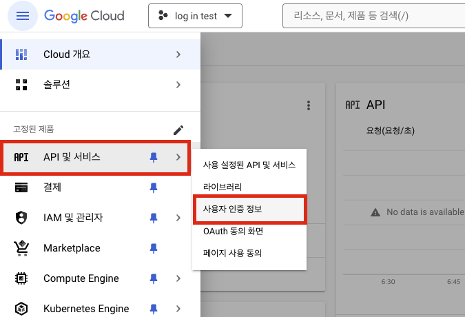Unpin IAM 및 관리자
This screenshot has width=465, height=317.
[x=154, y=218]
